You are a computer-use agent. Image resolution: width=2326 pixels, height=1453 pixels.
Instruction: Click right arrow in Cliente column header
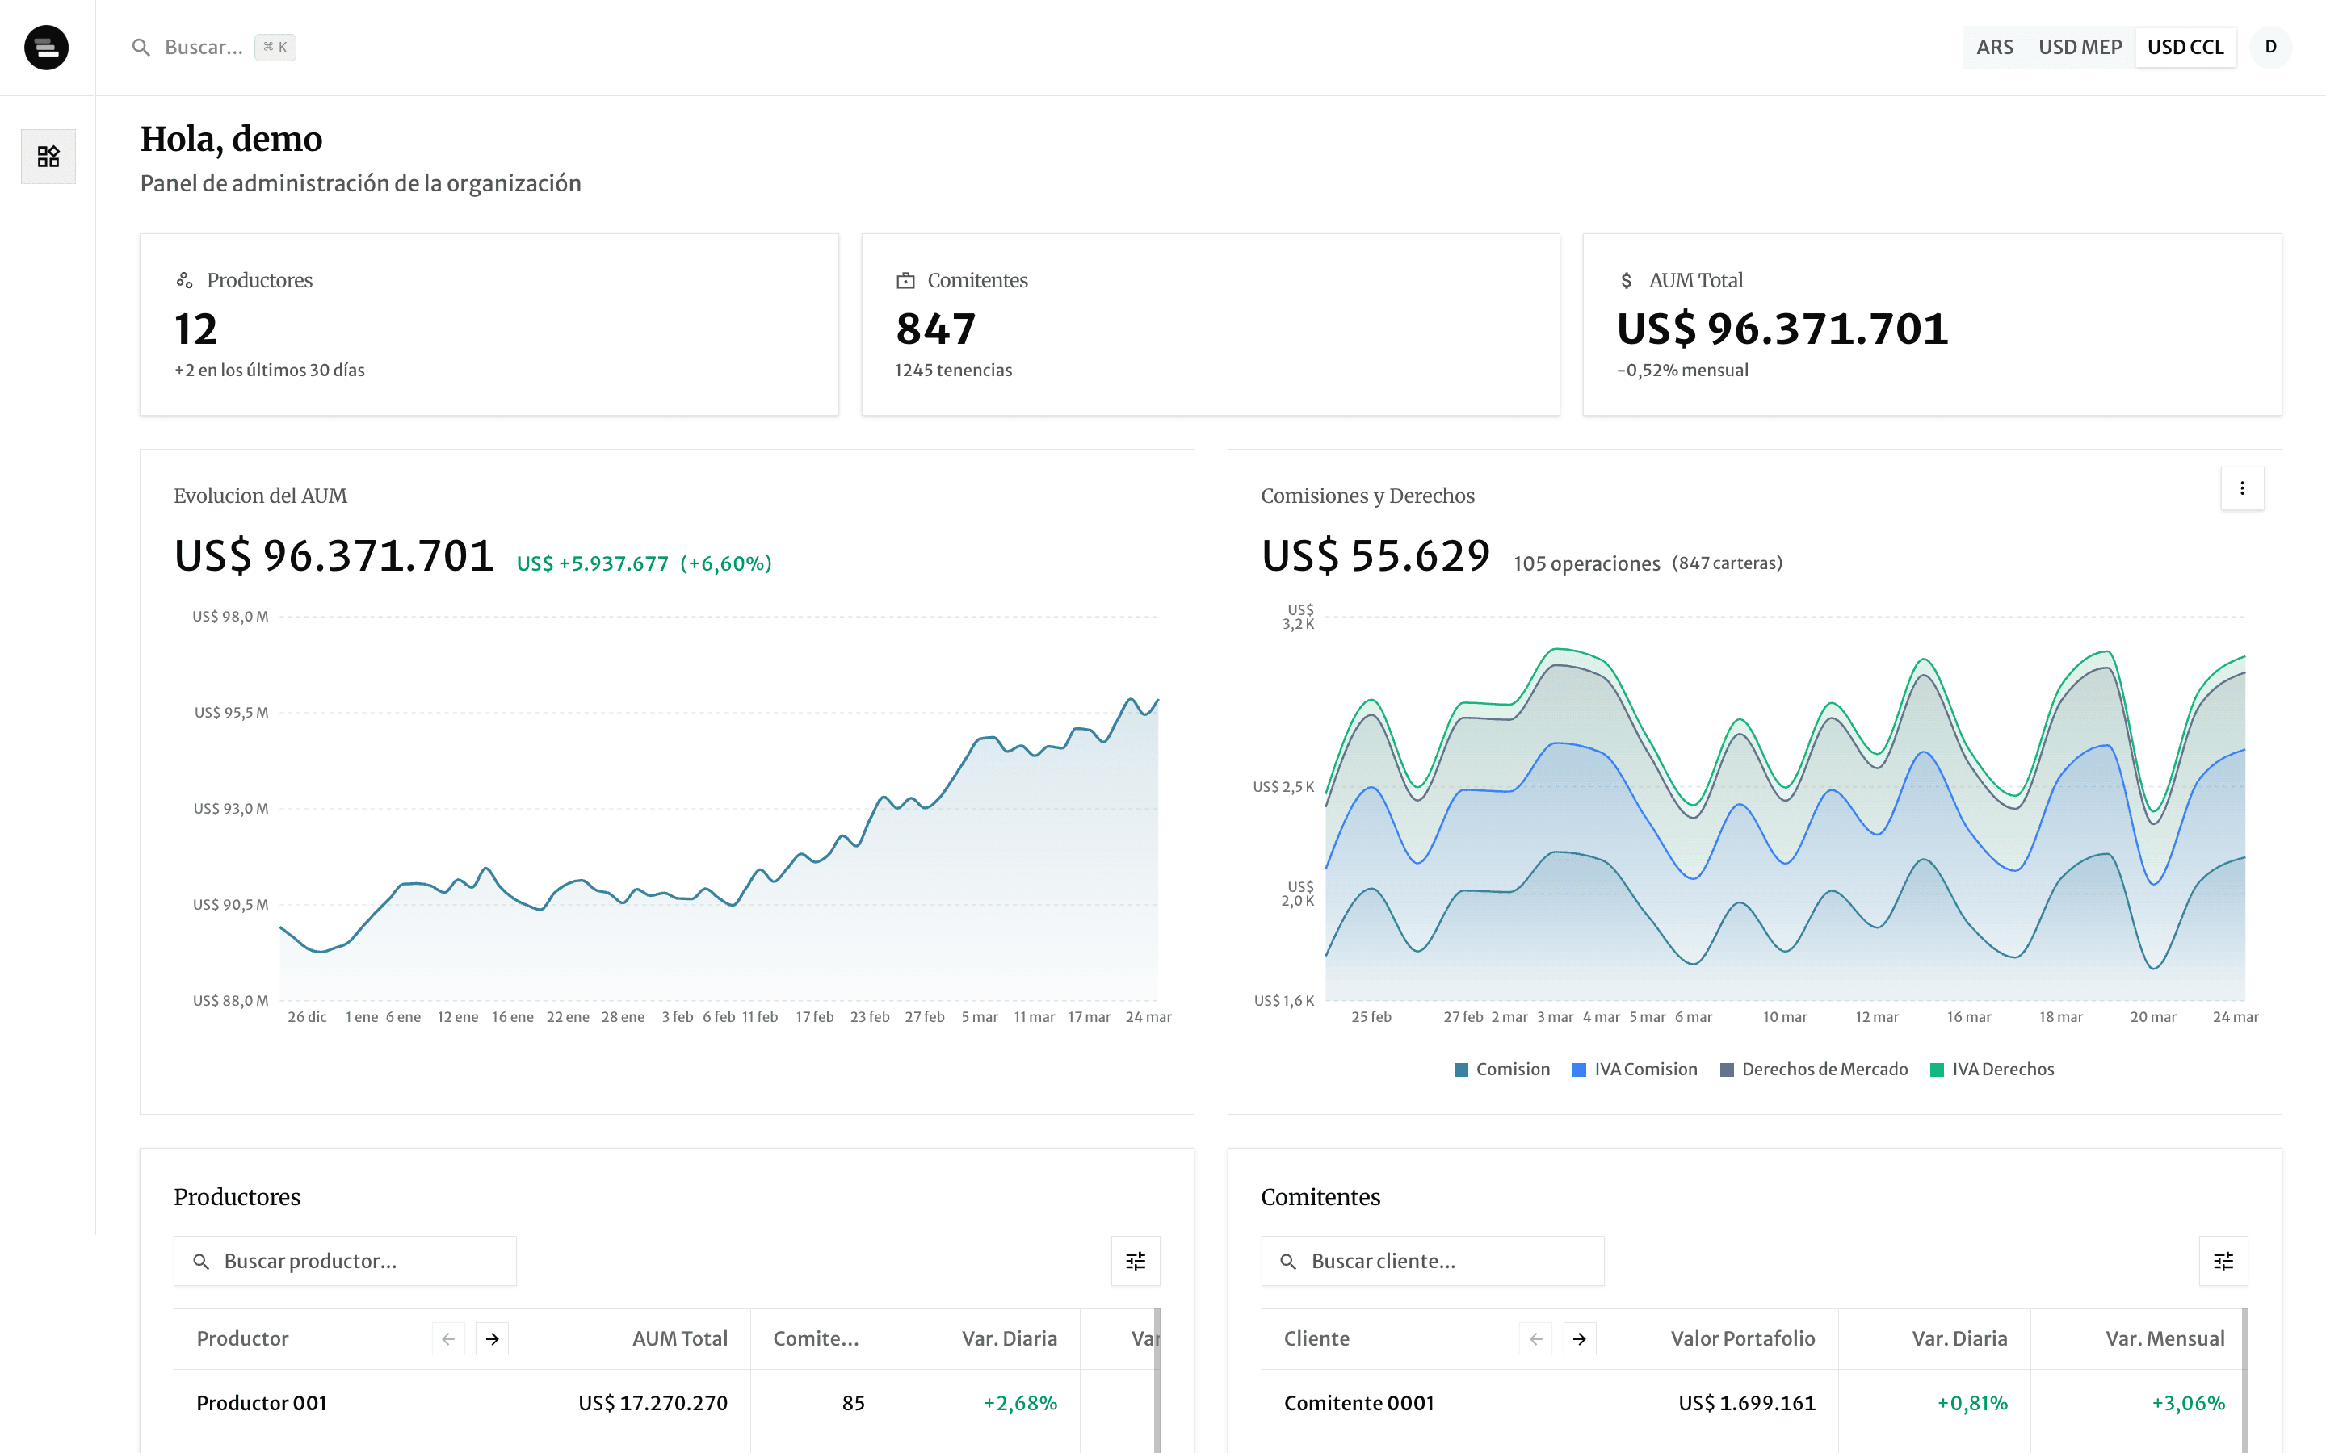point(1579,1338)
